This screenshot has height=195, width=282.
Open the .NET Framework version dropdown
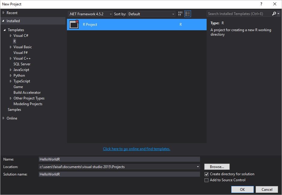tap(90, 14)
